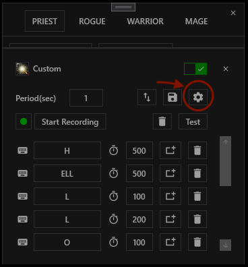Click the delay field of the ELL row
Screen dimensions: 248x267
pyautogui.click(x=139, y=173)
